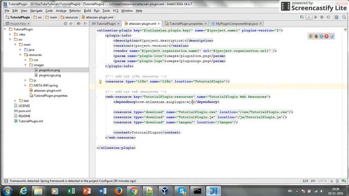Click the Run with Coverage icon
The height and width of the screenshot is (196, 349).
(328, 17)
